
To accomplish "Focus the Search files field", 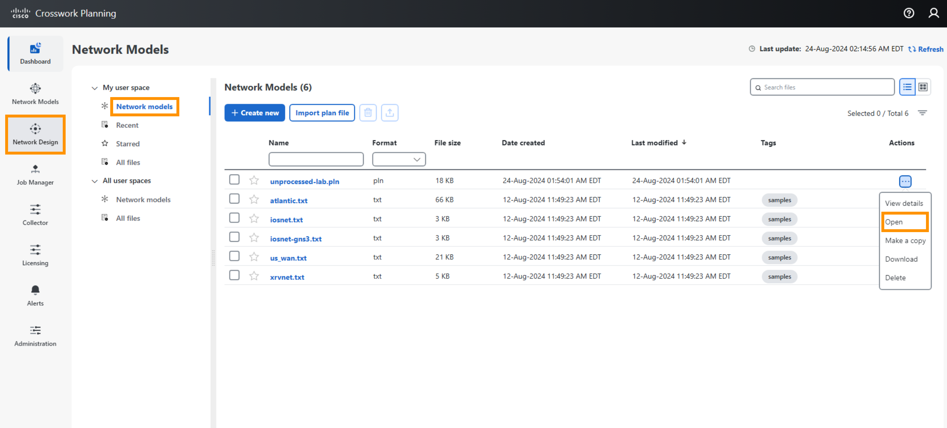I will pos(822,87).
